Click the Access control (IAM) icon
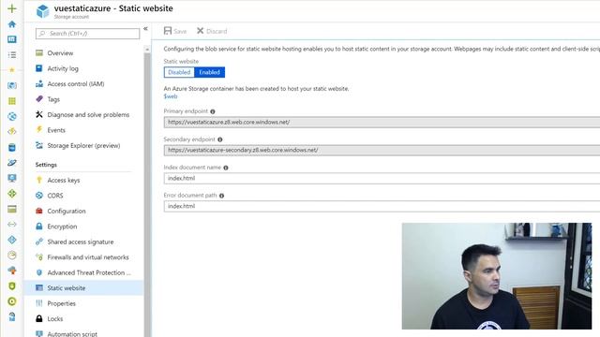This screenshot has width=600, height=337. coord(39,83)
